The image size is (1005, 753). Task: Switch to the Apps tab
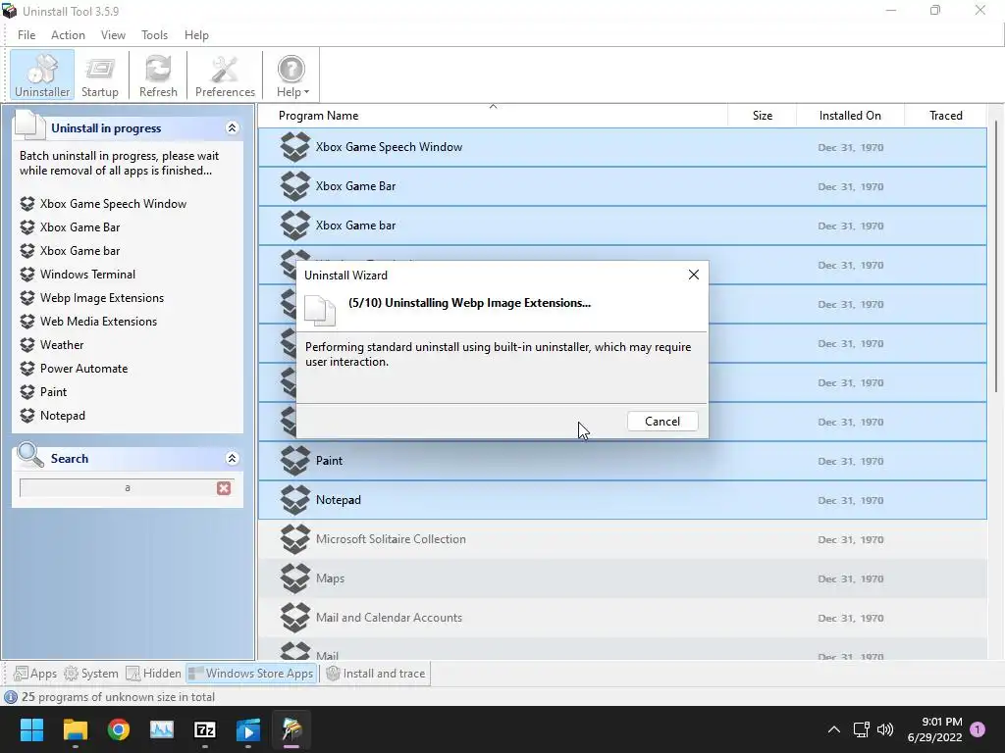pos(35,674)
